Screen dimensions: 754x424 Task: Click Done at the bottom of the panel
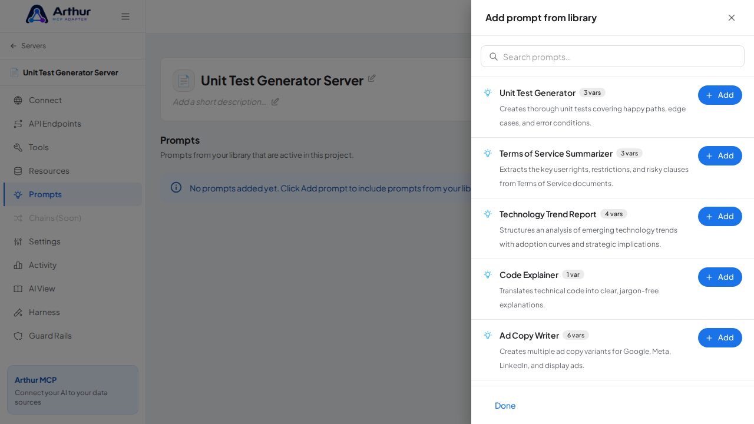point(505,405)
